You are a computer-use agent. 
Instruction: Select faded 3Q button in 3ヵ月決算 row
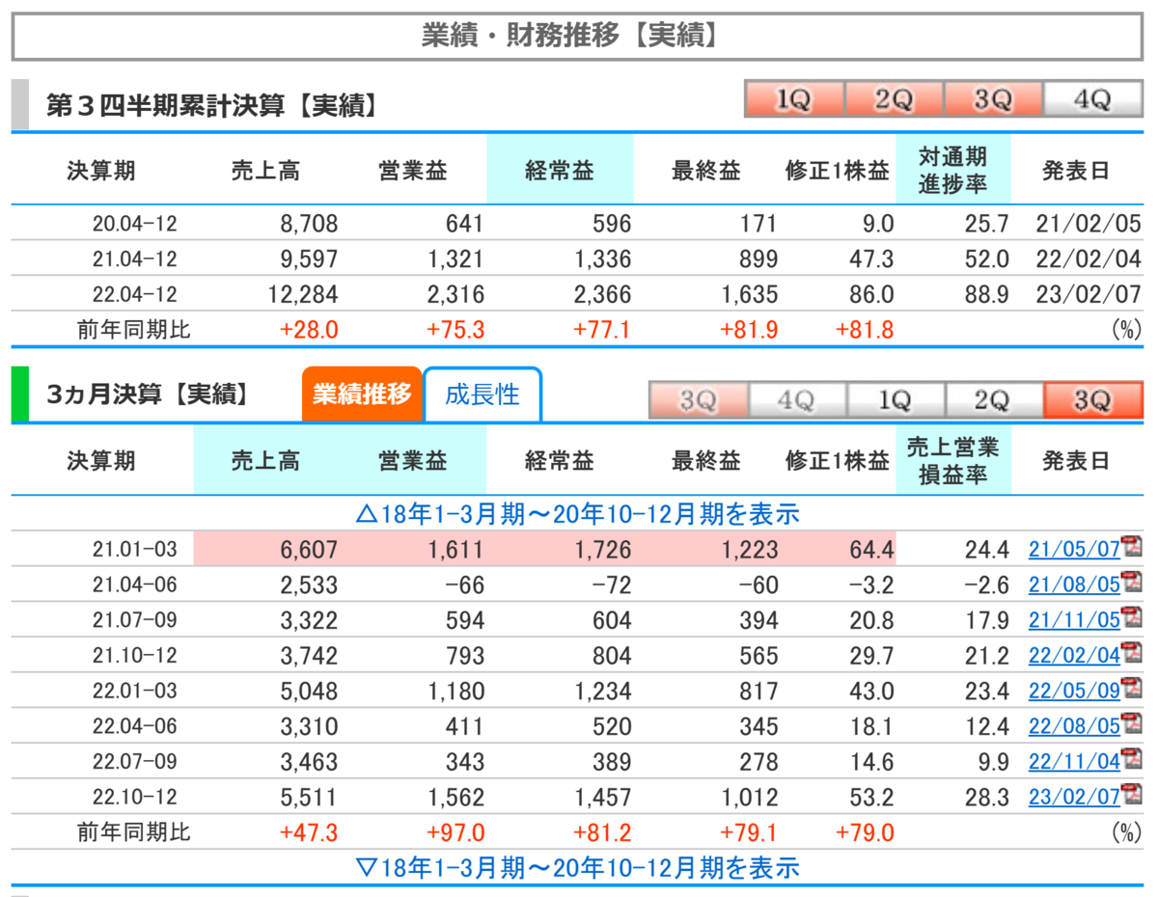698,400
